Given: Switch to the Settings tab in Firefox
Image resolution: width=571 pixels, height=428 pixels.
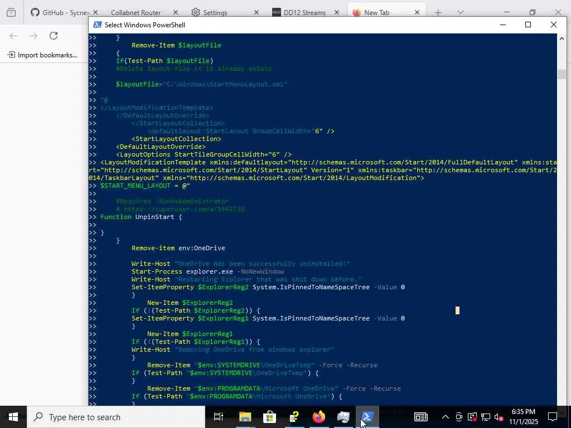Looking at the screenshot, I should click(215, 12).
